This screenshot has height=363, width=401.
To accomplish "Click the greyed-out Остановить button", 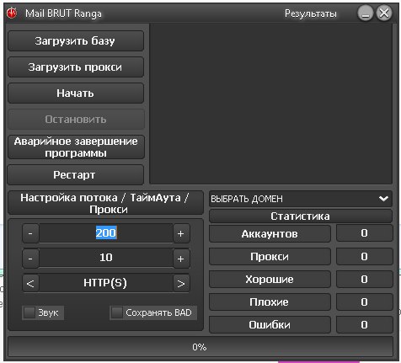I will pos(76,120).
